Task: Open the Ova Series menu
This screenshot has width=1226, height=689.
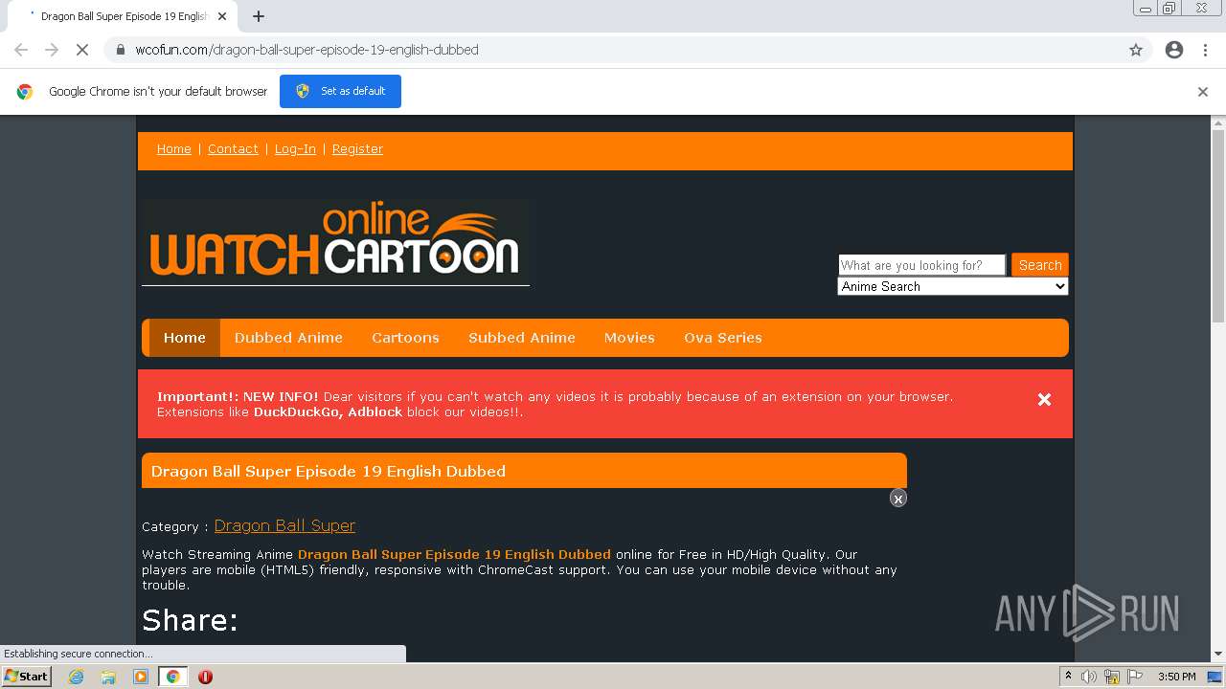Action: pos(723,338)
